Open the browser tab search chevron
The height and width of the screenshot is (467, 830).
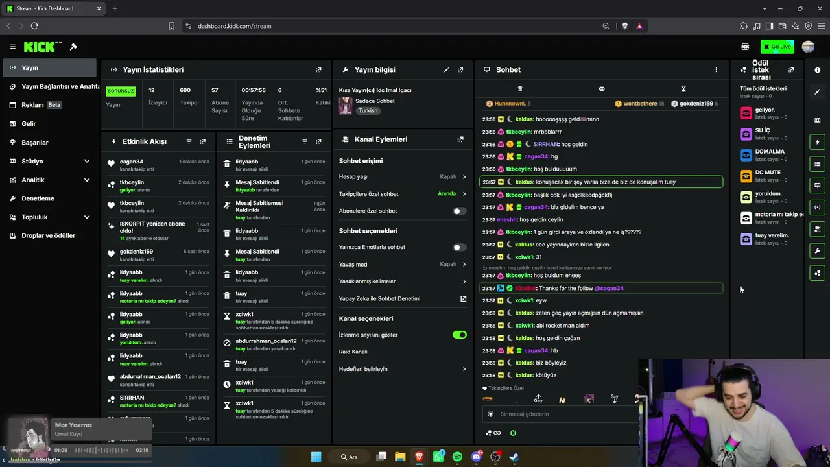pyautogui.click(x=765, y=8)
